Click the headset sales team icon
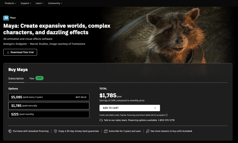 coord(101,120)
